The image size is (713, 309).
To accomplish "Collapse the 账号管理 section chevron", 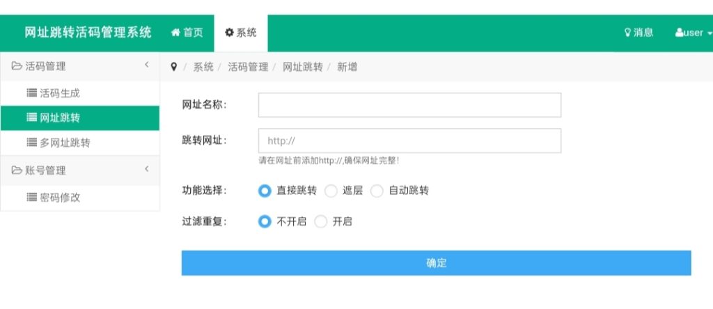I will coord(146,168).
